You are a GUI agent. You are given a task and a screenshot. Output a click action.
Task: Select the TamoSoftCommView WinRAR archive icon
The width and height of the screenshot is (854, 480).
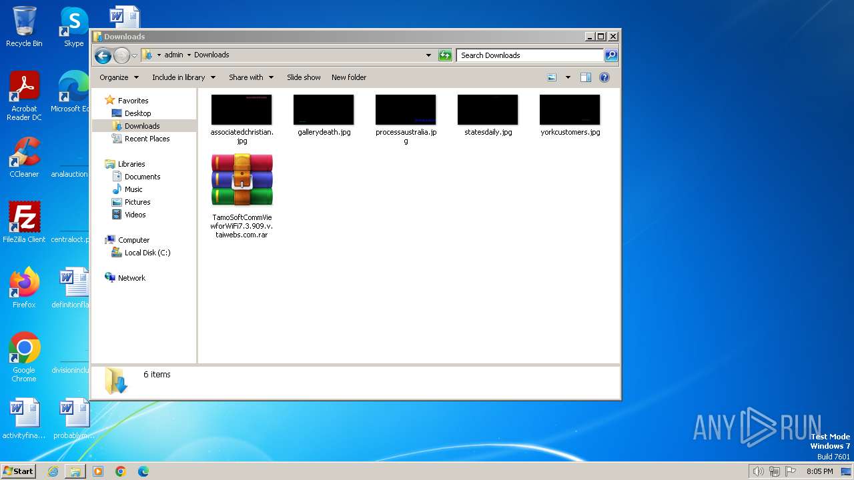click(242, 180)
